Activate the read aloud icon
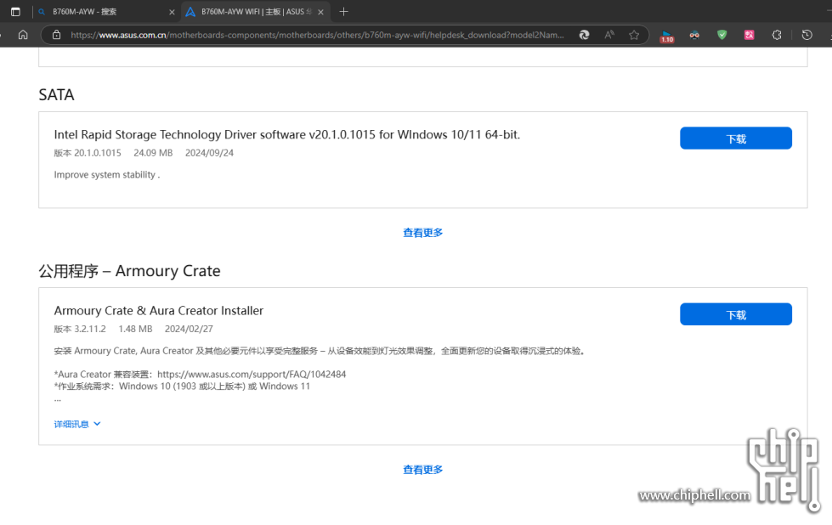This screenshot has width=832, height=525. 609,35
